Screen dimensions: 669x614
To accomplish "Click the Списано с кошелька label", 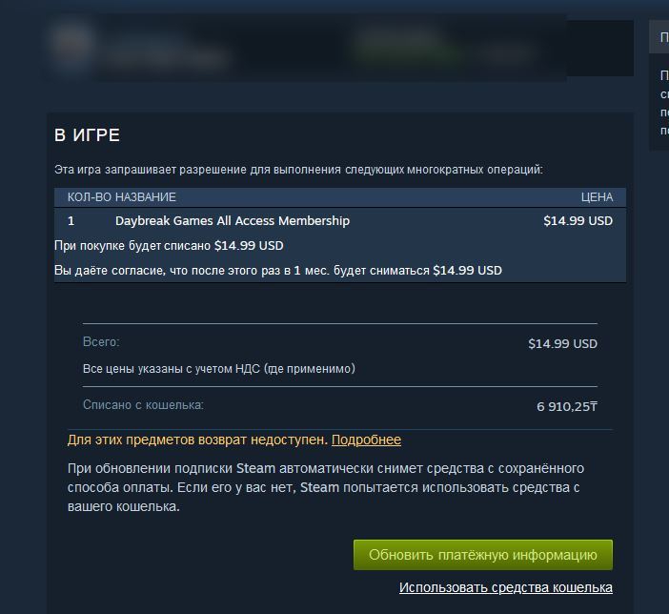I will [143, 405].
